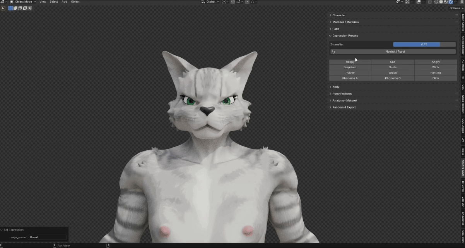Screen dimensions: 465x248
Task: Click the object visibility and selectability icon
Action: (397, 2)
